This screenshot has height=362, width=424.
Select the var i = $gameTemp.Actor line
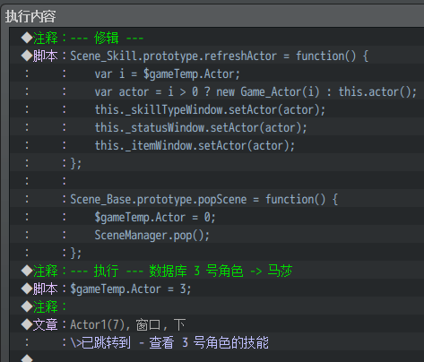(x=217, y=73)
